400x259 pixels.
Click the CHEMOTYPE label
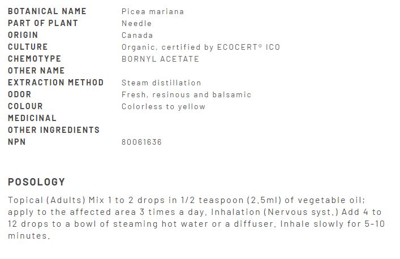[35, 59]
